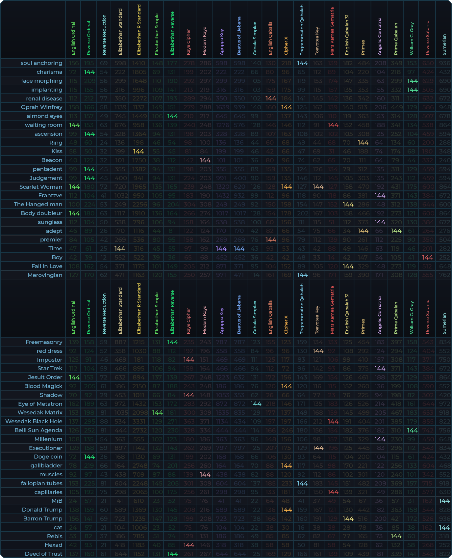This screenshot has width=452, height=558.
Task: Select the 'Oprah Winfrey' phrase
Action: point(41,107)
